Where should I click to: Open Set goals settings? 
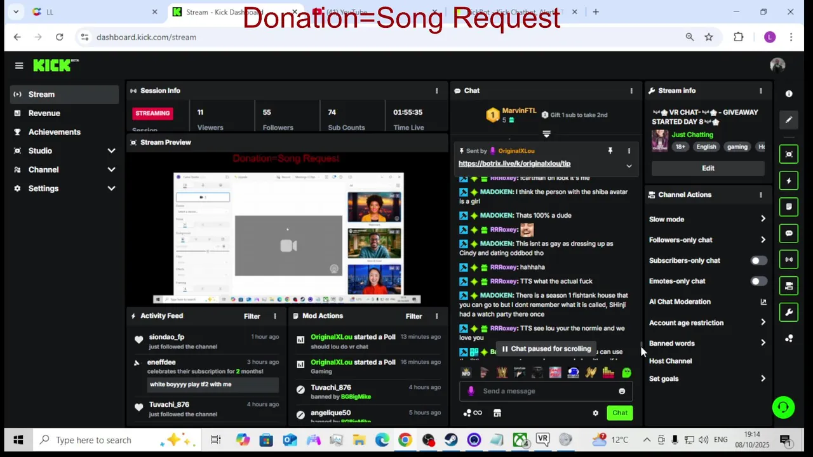pyautogui.click(x=708, y=379)
